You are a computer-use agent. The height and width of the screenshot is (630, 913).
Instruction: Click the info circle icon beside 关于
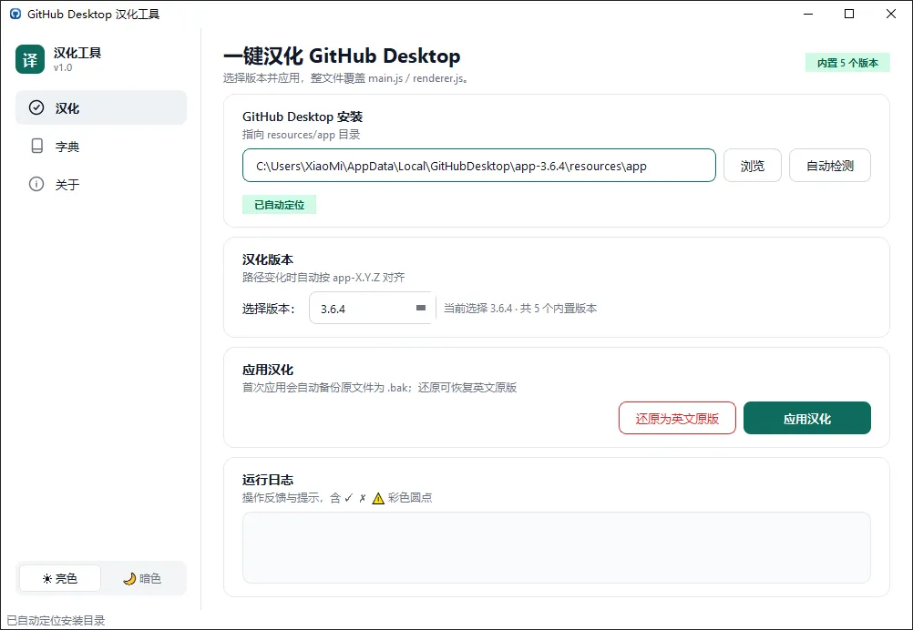pos(36,185)
